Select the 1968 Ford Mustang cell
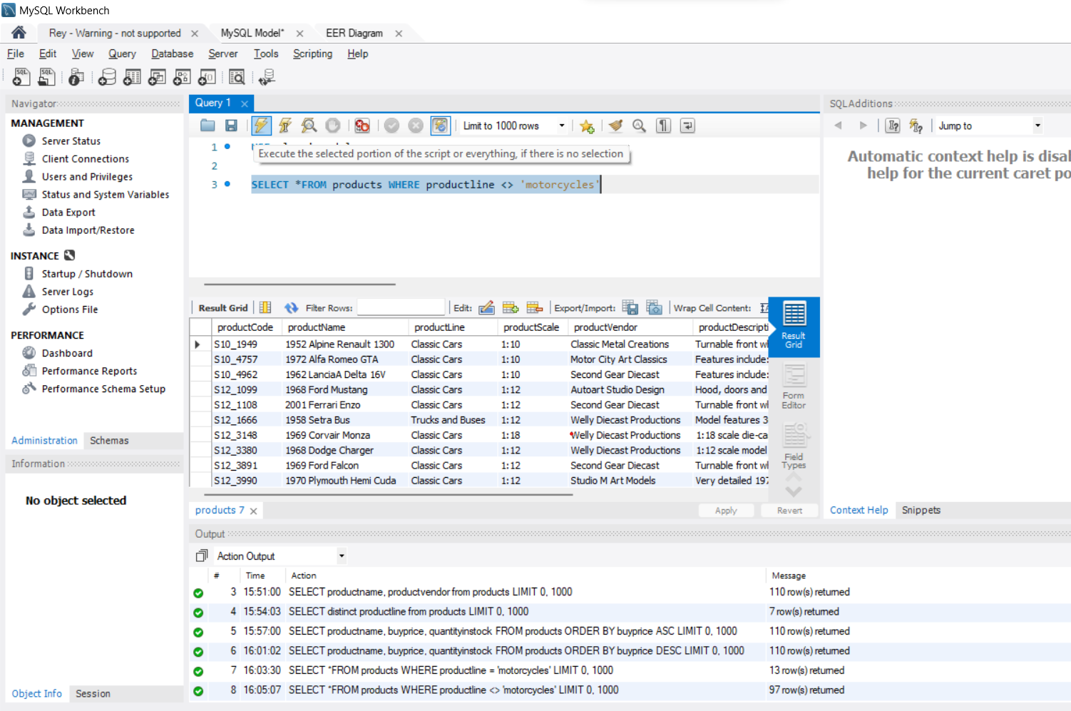The height and width of the screenshot is (711, 1071). pyautogui.click(x=345, y=390)
